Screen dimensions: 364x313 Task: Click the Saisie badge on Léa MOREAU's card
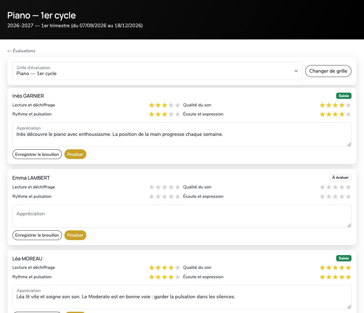(x=344, y=258)
